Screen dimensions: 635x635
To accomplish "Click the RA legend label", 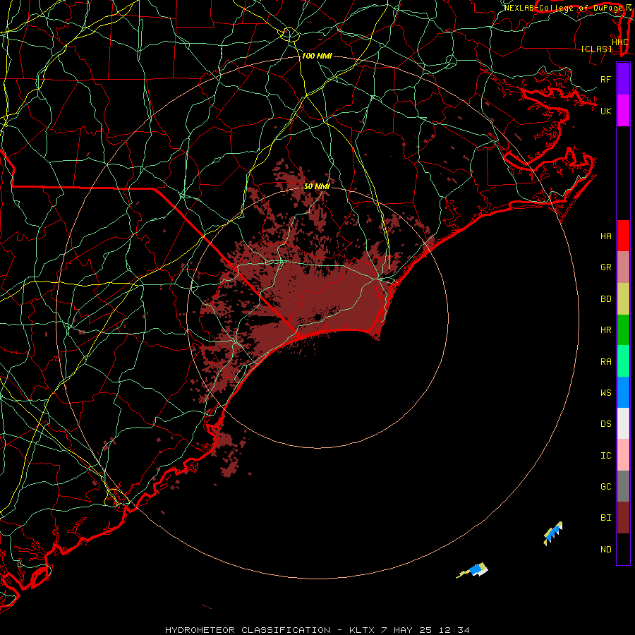I will [605, 362].
